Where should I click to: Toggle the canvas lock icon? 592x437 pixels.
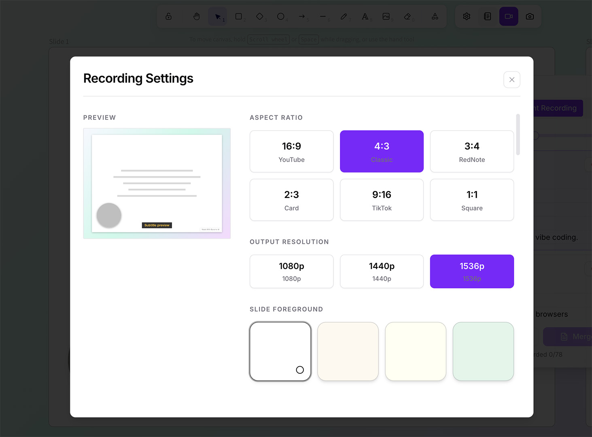[x=169, y=17]
